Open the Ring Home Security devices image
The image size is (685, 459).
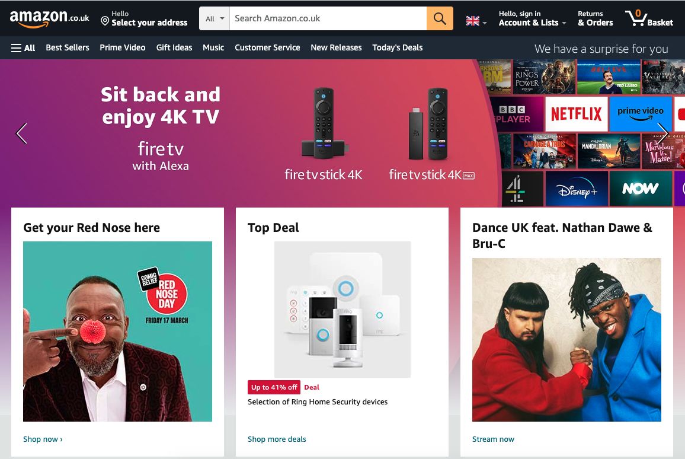(x=342, y=309)
